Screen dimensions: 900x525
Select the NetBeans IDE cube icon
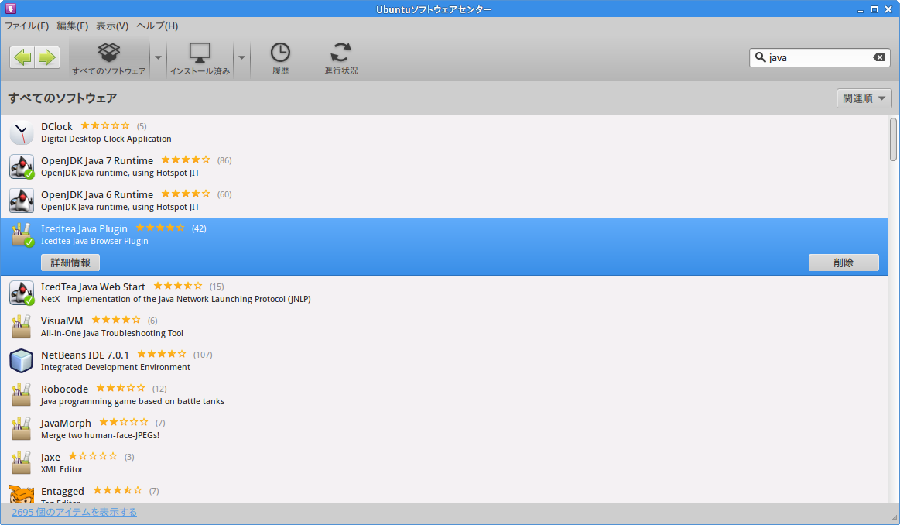pos(21,360)
